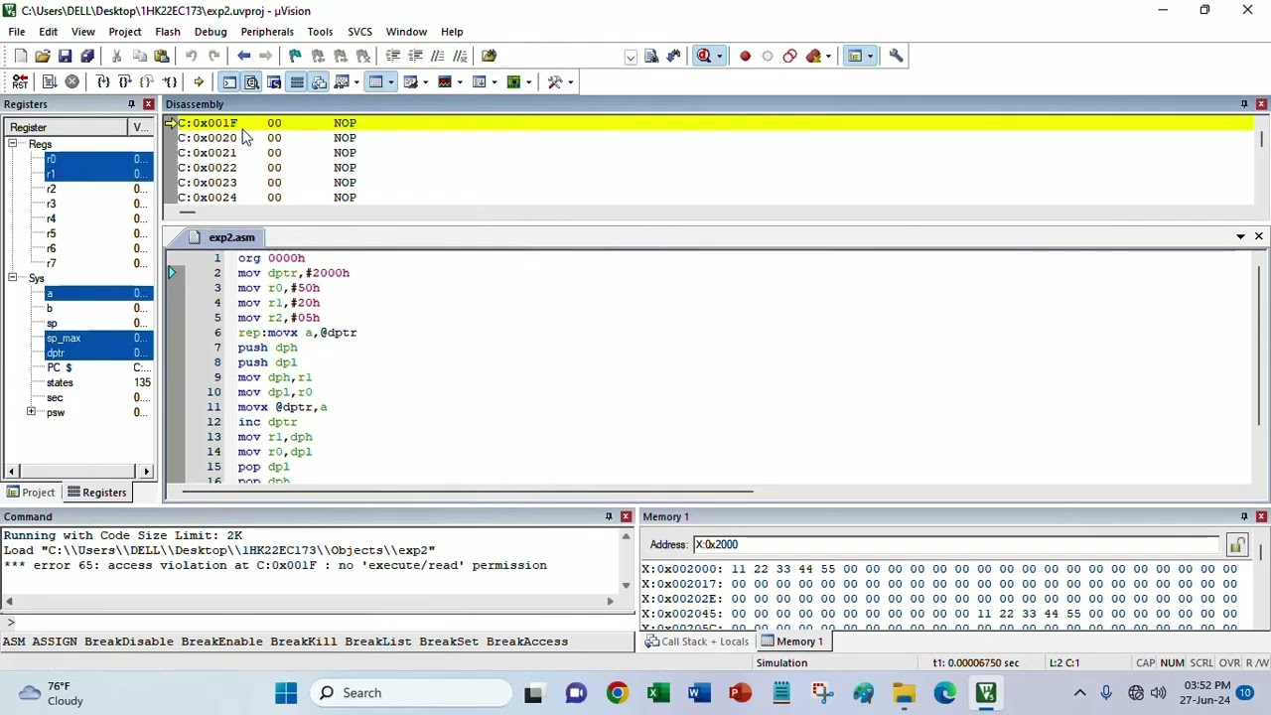Click Show Next Statement yellow arrow
The height and width of the screenshot is (715, 1271).
coord(199,81)
